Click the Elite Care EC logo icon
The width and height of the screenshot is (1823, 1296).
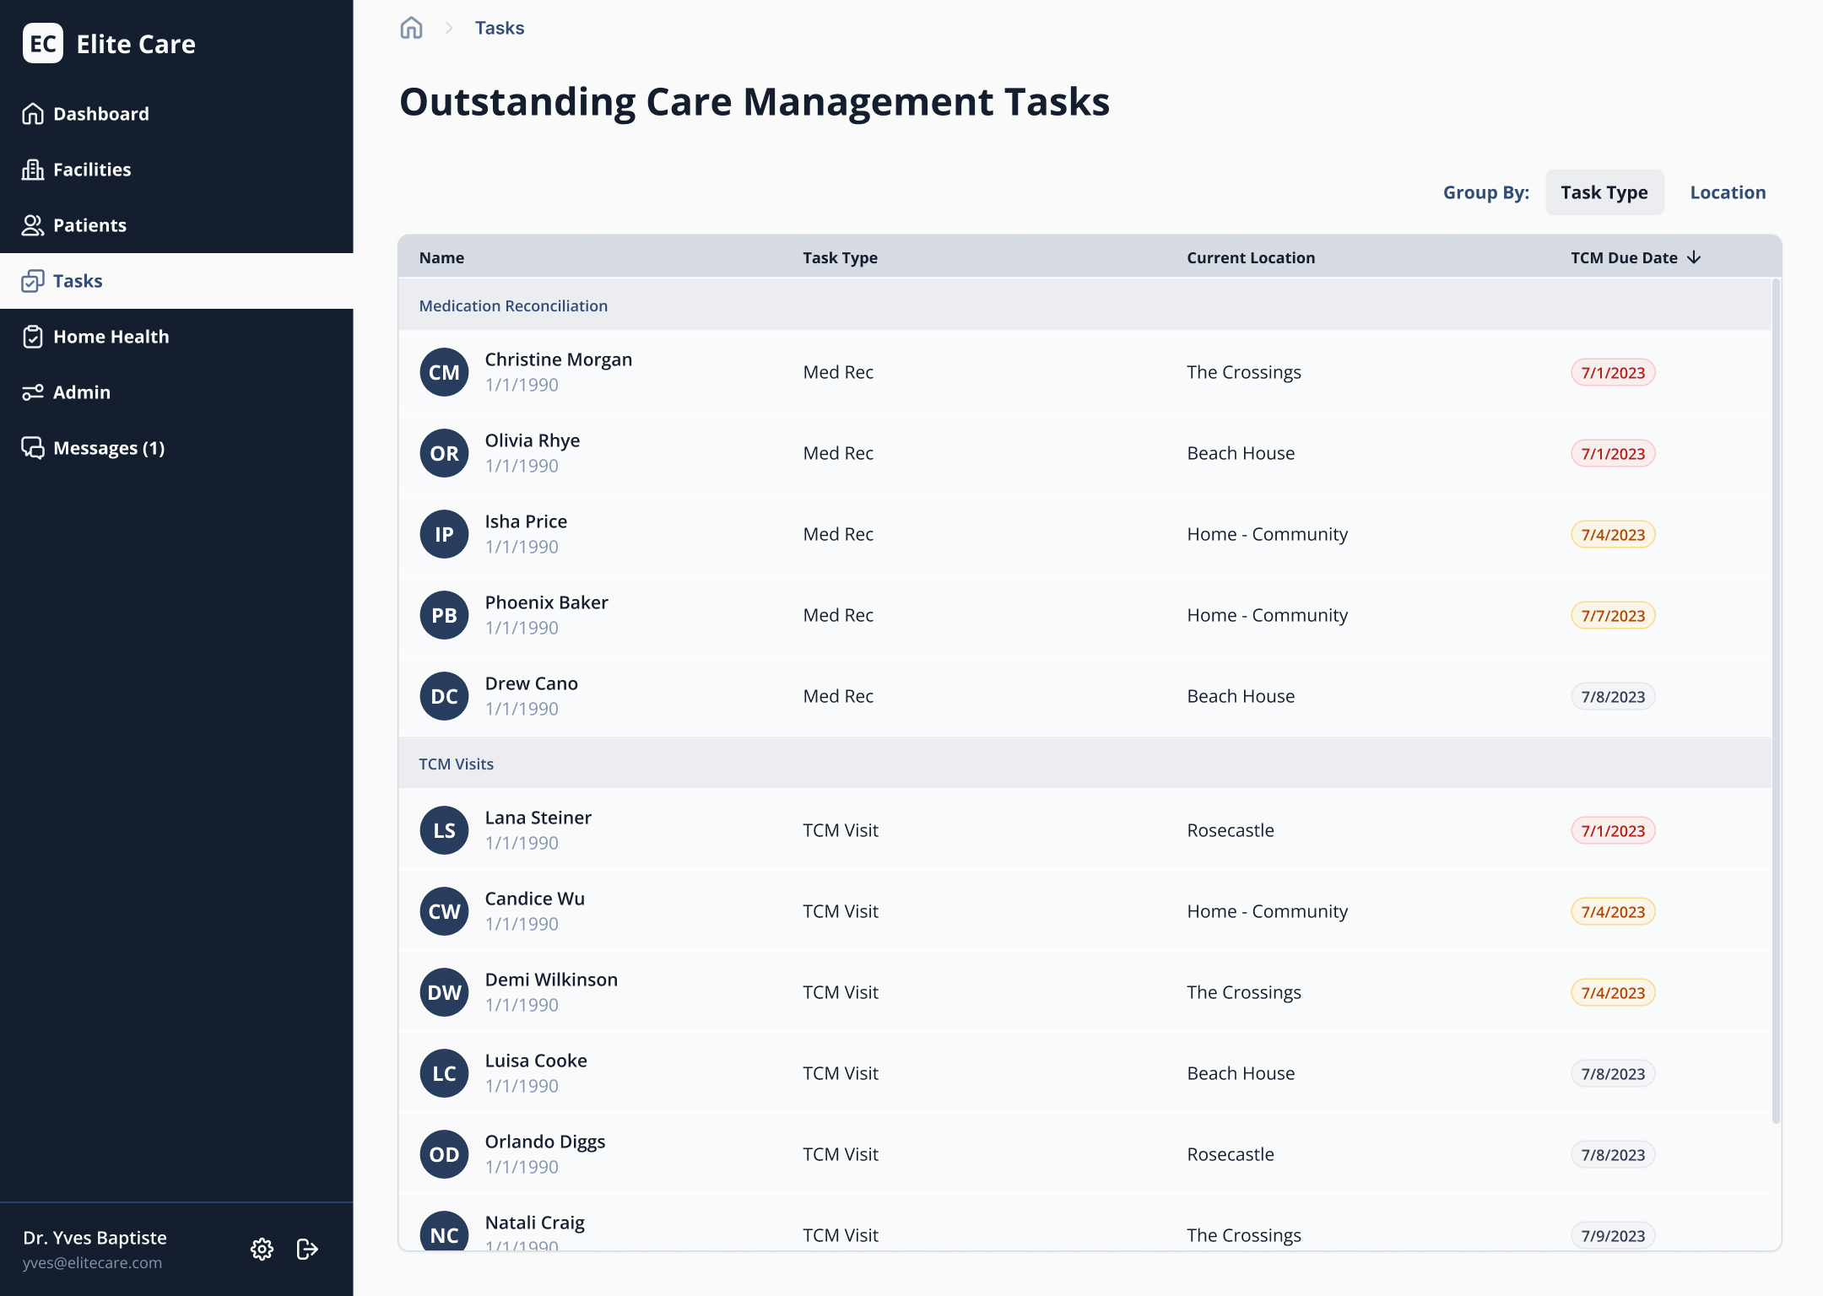43,43
